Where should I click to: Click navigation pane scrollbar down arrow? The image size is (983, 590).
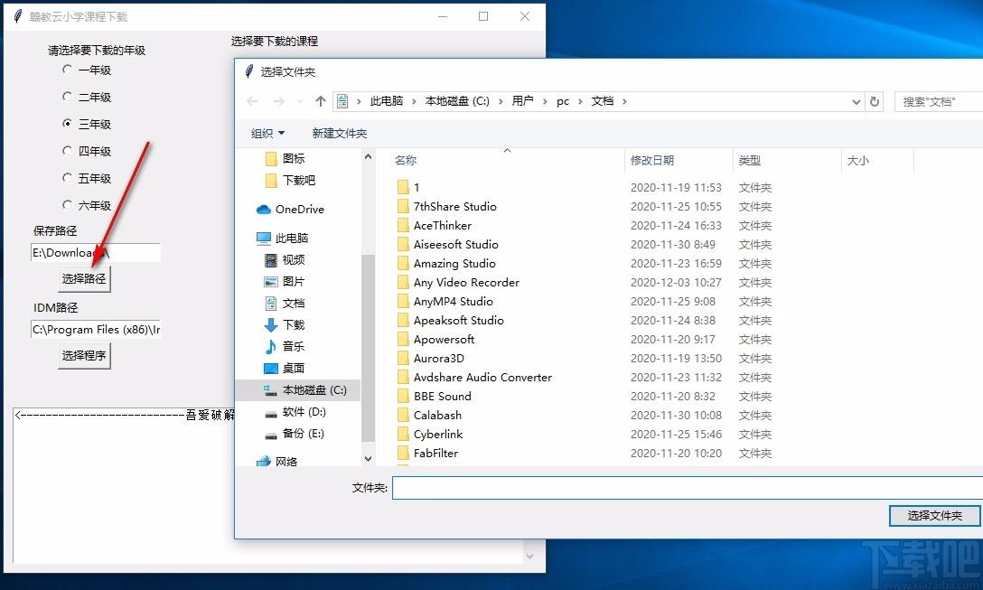[368, 459]
